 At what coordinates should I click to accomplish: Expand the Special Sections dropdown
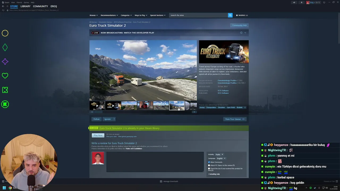158,15
